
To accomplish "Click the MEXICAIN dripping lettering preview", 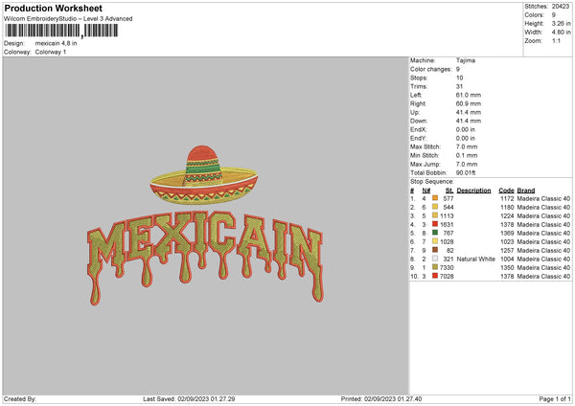I will [205, 259].
